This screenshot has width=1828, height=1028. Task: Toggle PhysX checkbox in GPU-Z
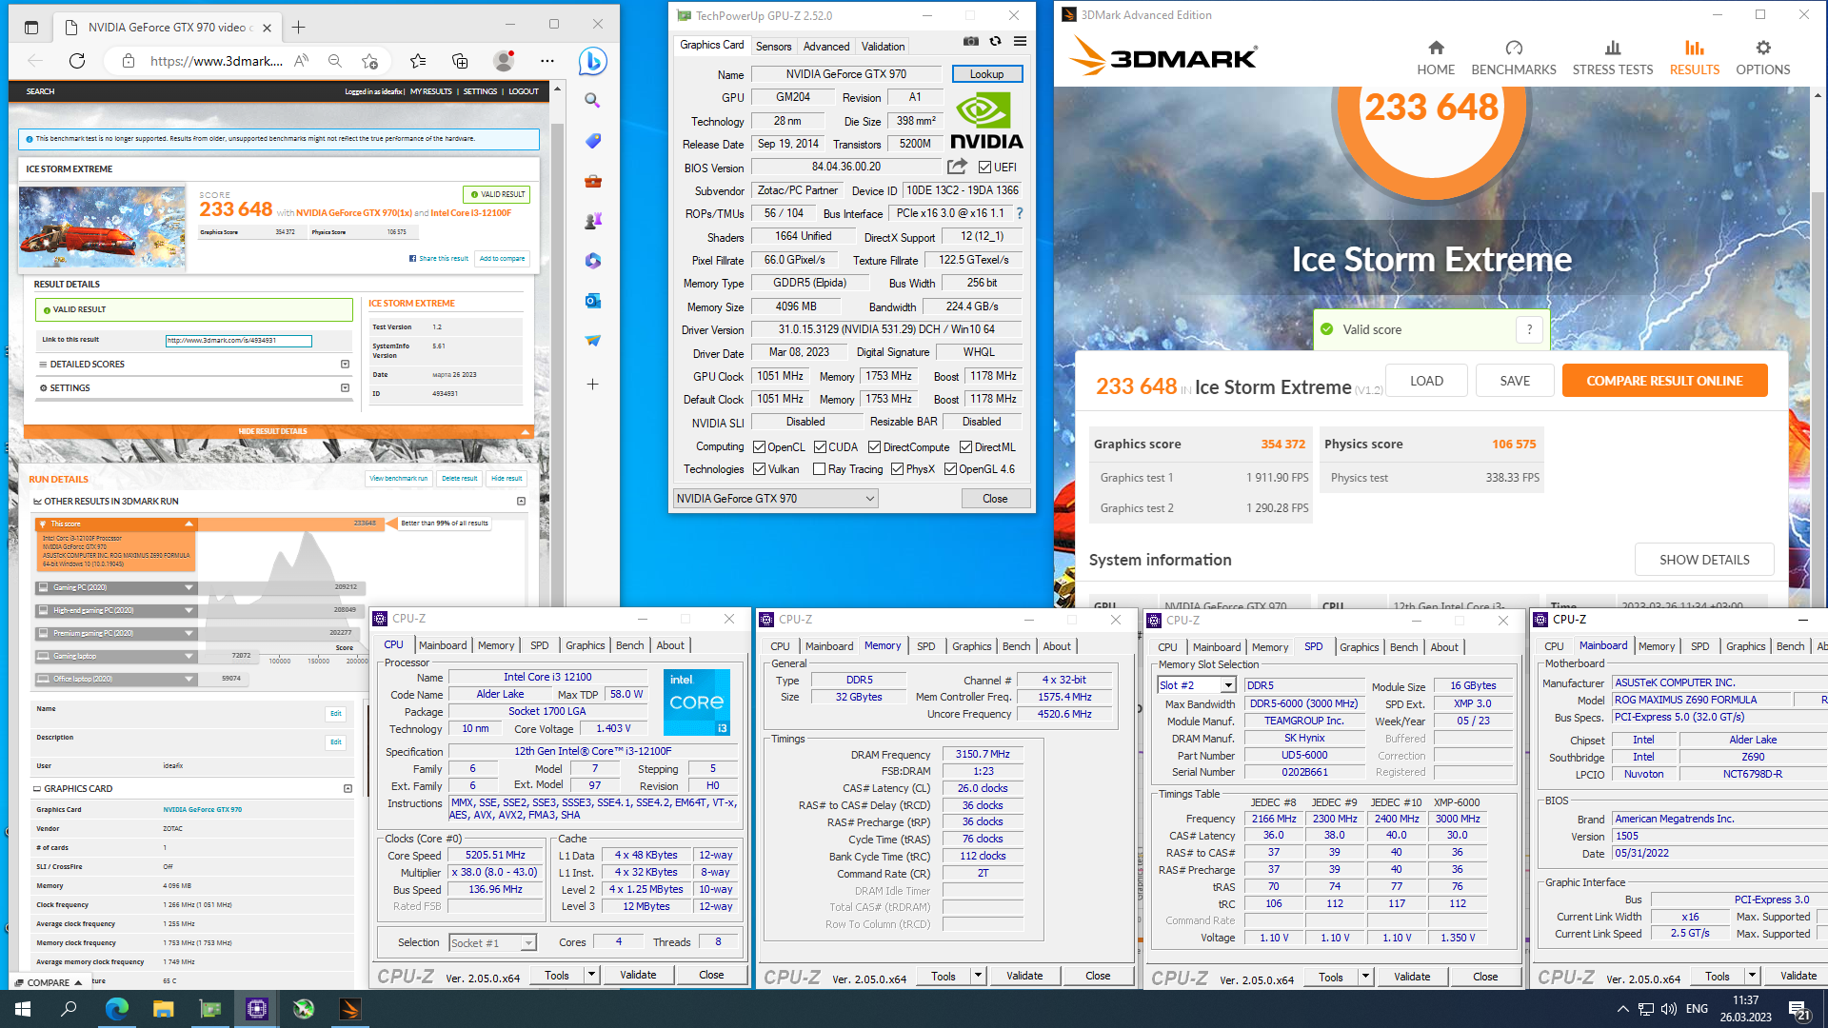click(897, 469)
